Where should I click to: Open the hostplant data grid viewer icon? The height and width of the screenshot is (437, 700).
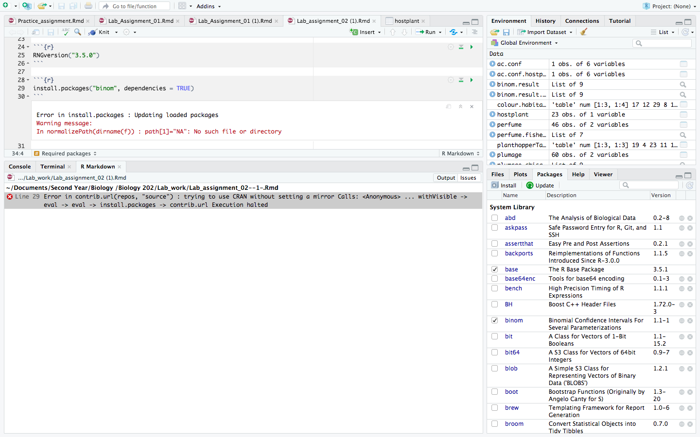tap(683, 115)
